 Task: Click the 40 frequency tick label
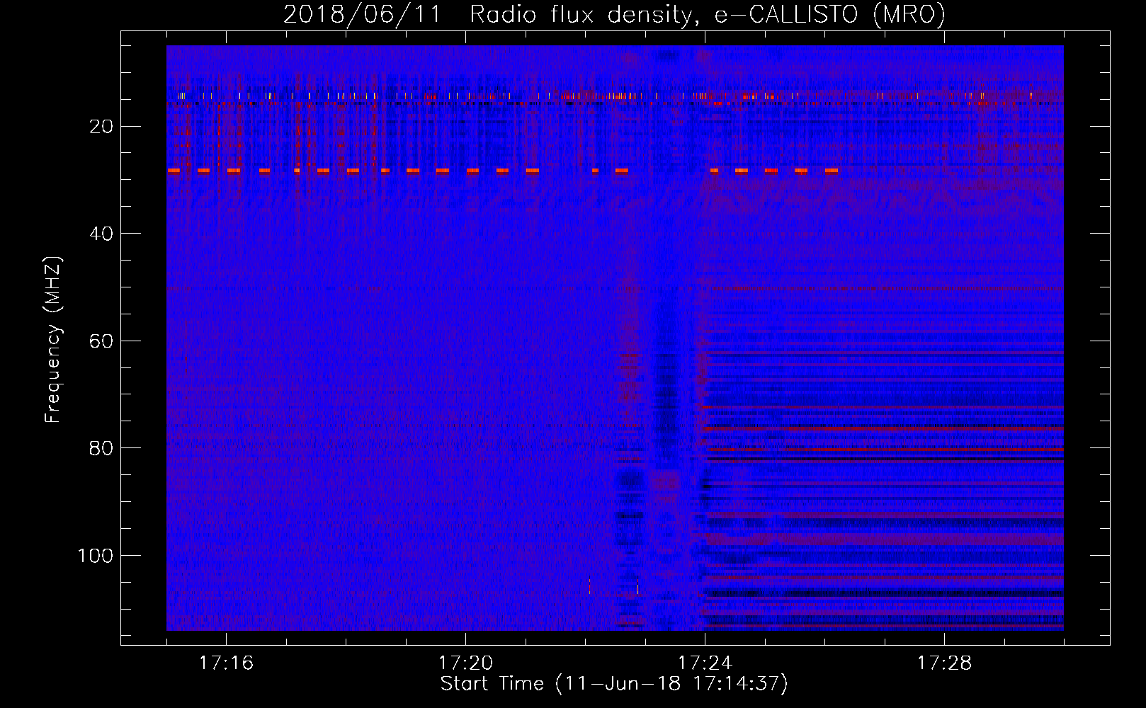pos(101,234)
